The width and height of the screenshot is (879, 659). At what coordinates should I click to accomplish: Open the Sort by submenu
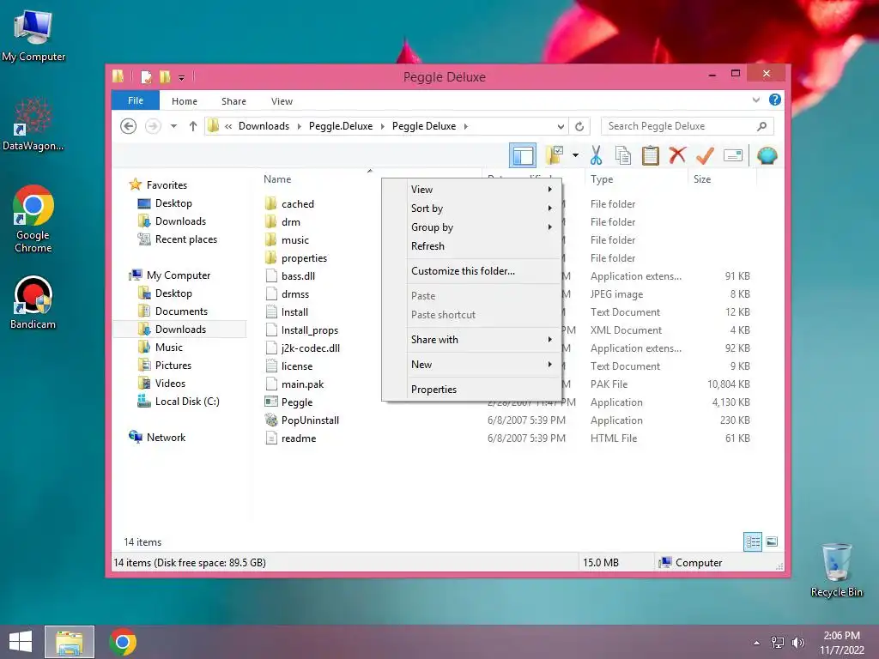pos(471,209)
